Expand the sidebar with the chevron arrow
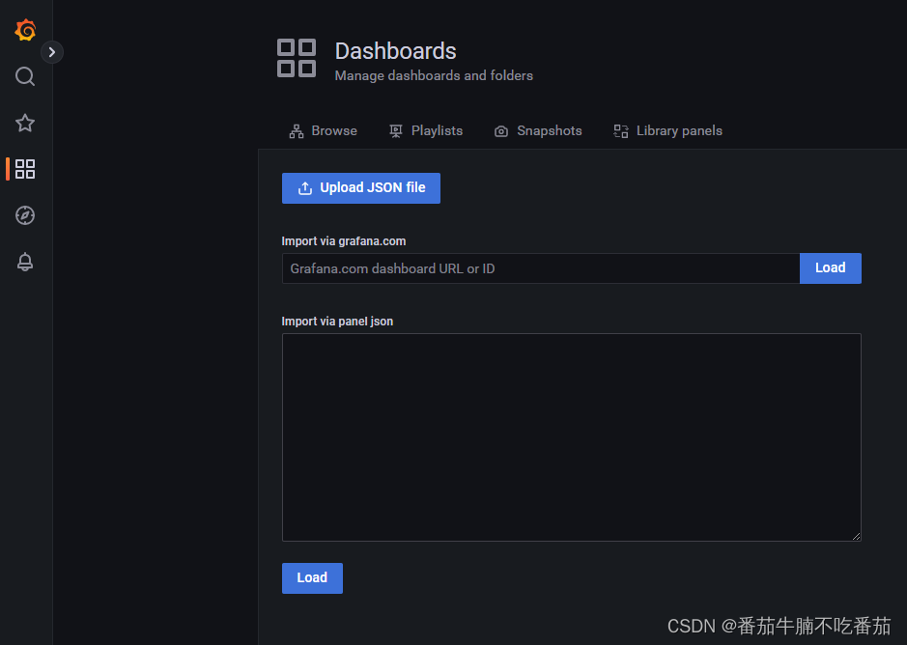Viewport: 907px width, 645px height. (x=52, y=52)
